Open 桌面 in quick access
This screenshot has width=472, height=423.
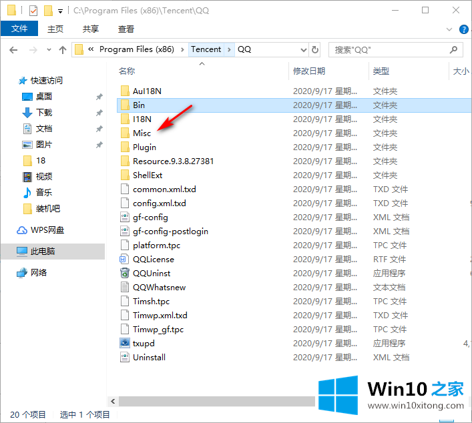[x=44, y=97]
